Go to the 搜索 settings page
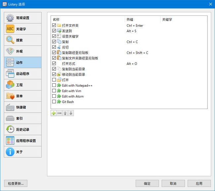The width and height of the screenshot is (215, 191). click(23, 40)
